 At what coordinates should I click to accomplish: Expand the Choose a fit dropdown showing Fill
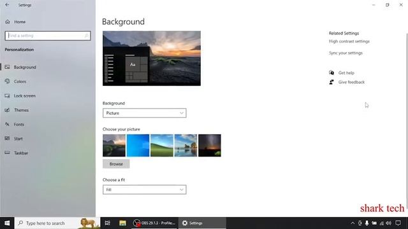pyautogui.click(x=145, y=190)
